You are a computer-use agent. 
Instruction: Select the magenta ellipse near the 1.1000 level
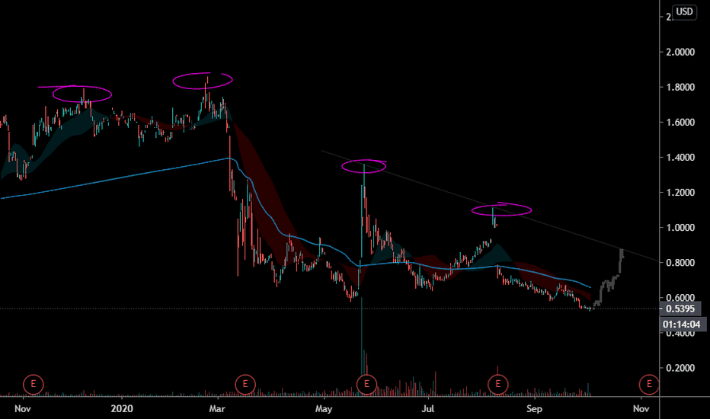(501, 209)
